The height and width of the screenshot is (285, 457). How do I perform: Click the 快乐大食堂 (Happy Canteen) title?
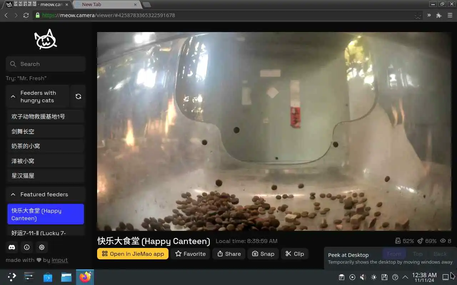pyautogui.click(x=154, y=241)
